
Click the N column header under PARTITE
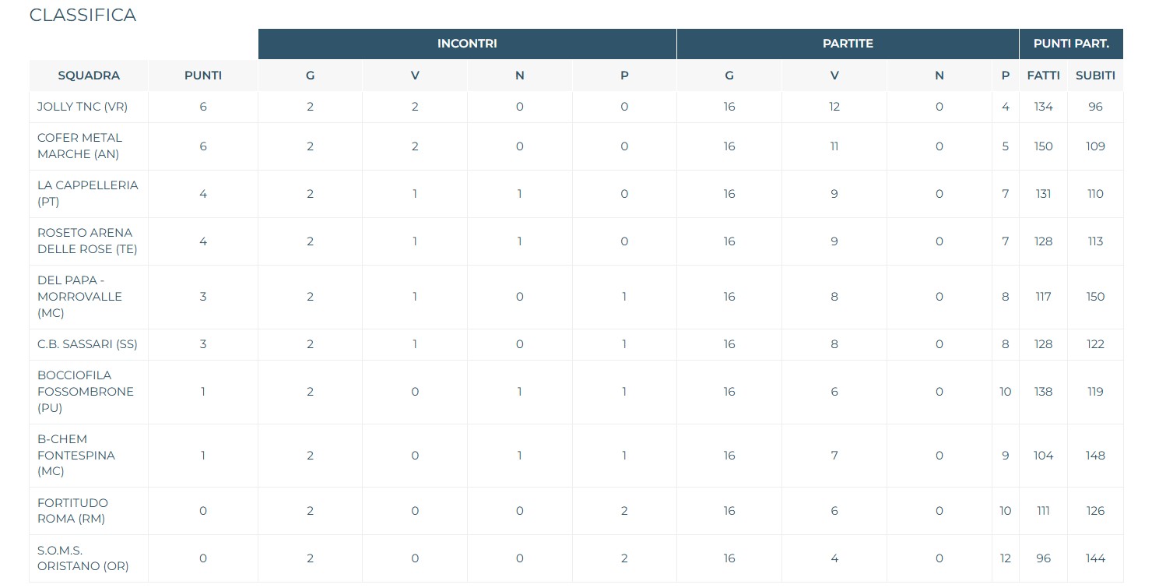[939, 76]
